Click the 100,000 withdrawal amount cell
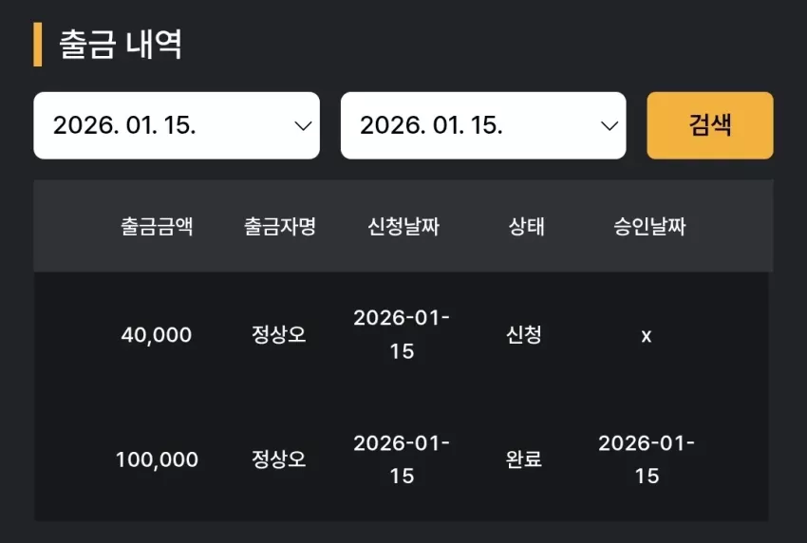807x543 pixels. (157, 459)
